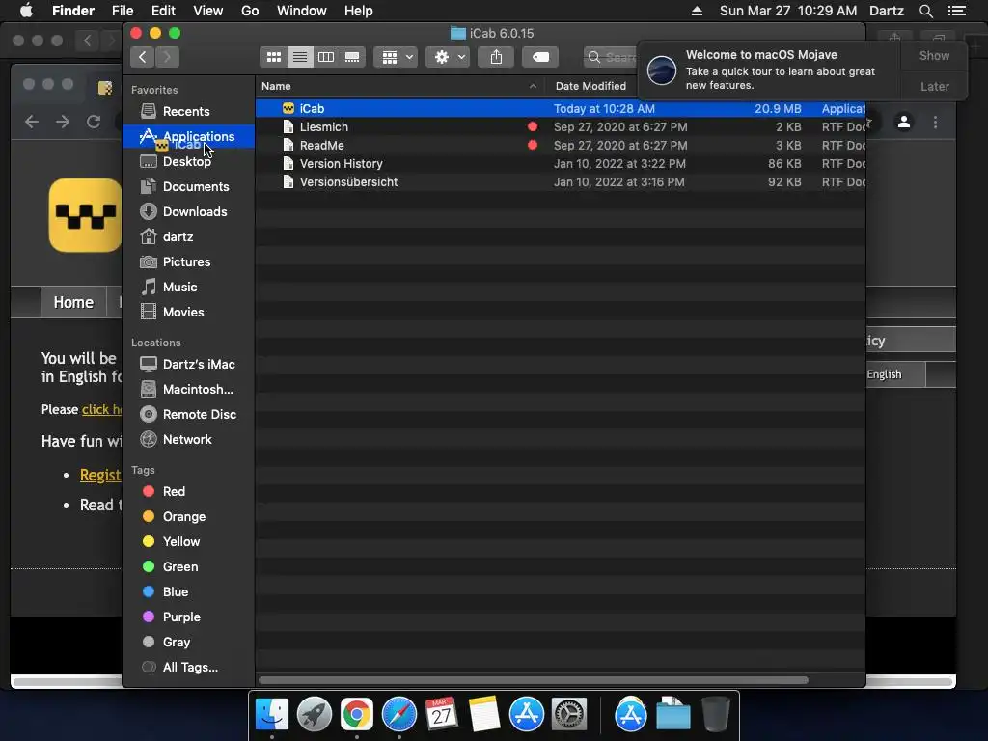This screenshot has height=741, width=988.
Task: Filter by Purple tag
Action: tap(189, 617)
